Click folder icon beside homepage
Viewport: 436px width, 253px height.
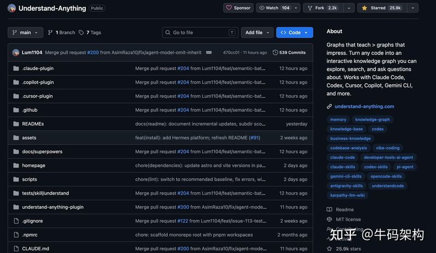(x=16, y=166)
